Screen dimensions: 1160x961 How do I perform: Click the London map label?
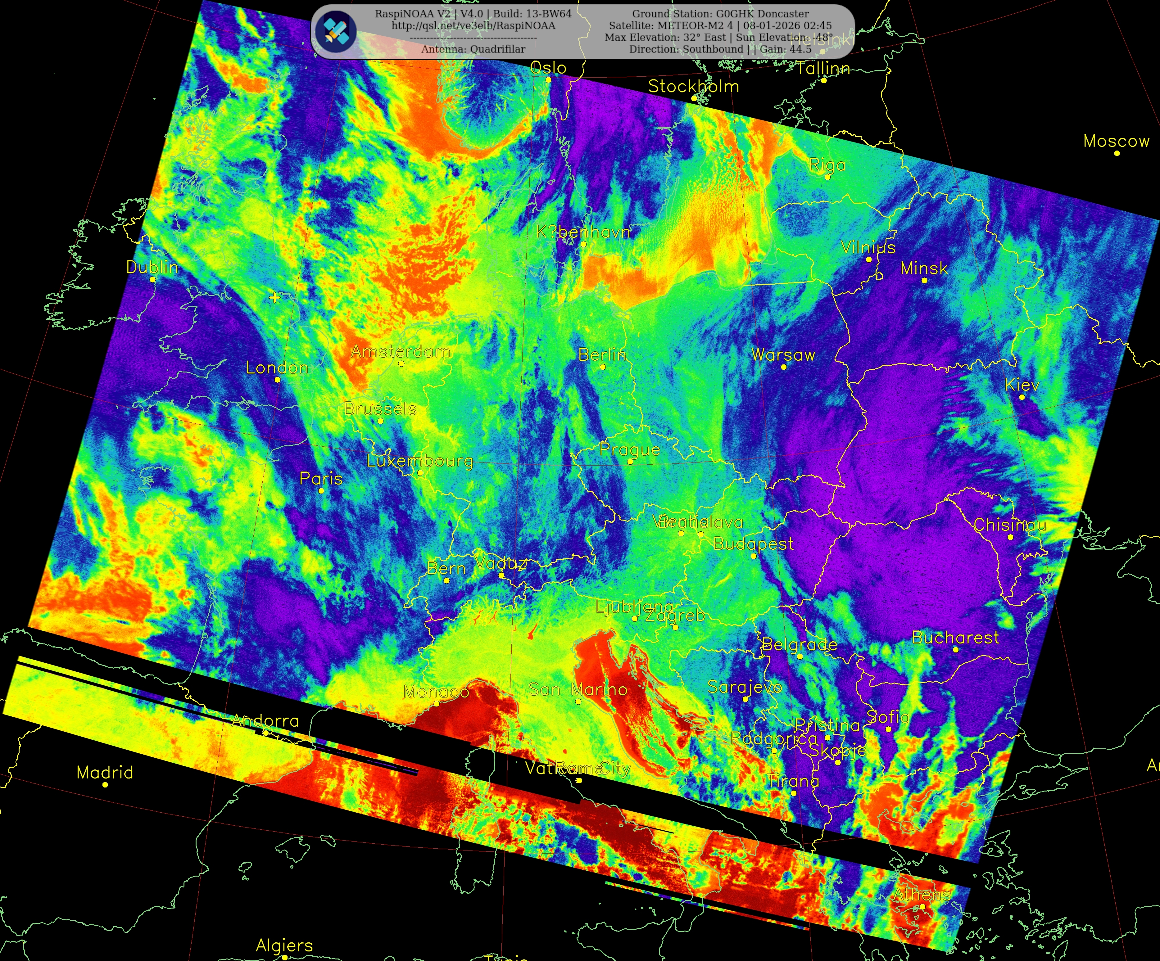pyautogui.click(x=277, y=368)
